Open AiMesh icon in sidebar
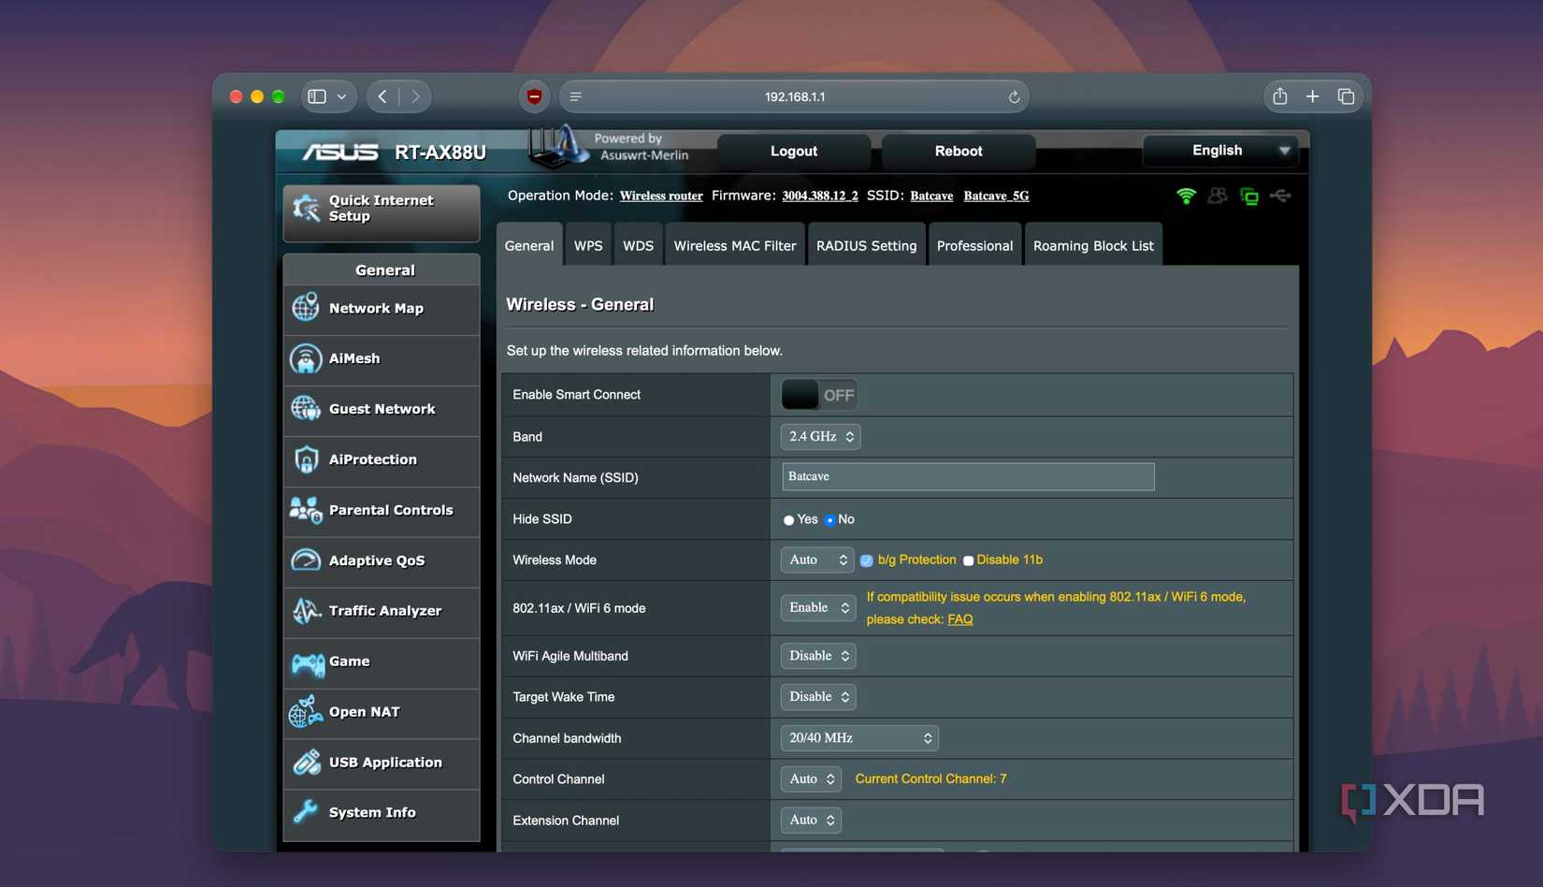 (306, 358)
